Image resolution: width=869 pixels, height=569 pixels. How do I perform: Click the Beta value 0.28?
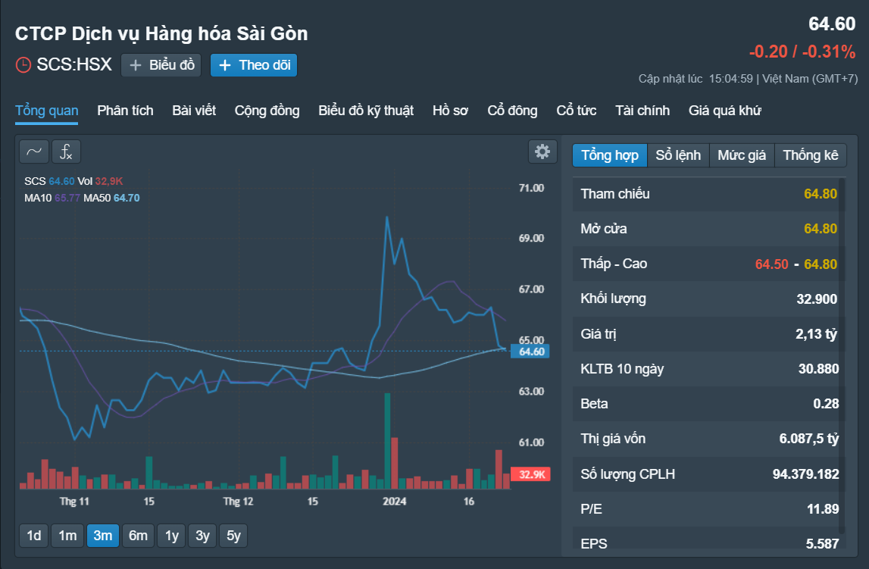826,404
